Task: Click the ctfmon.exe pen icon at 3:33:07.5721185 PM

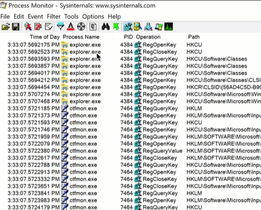Action: coord(65,108)
